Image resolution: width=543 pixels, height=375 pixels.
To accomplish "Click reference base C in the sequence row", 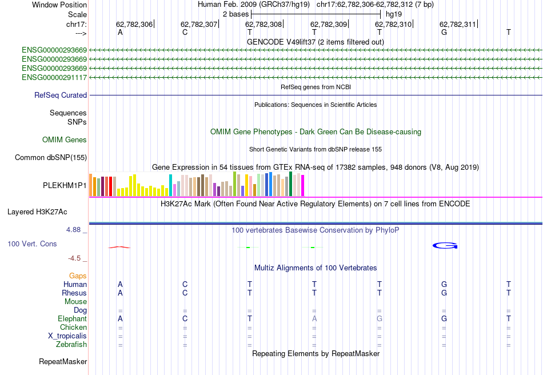I will coord(185,32).
